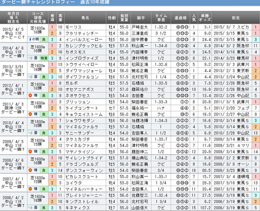Select horse name モーリス

click(74, 27)
